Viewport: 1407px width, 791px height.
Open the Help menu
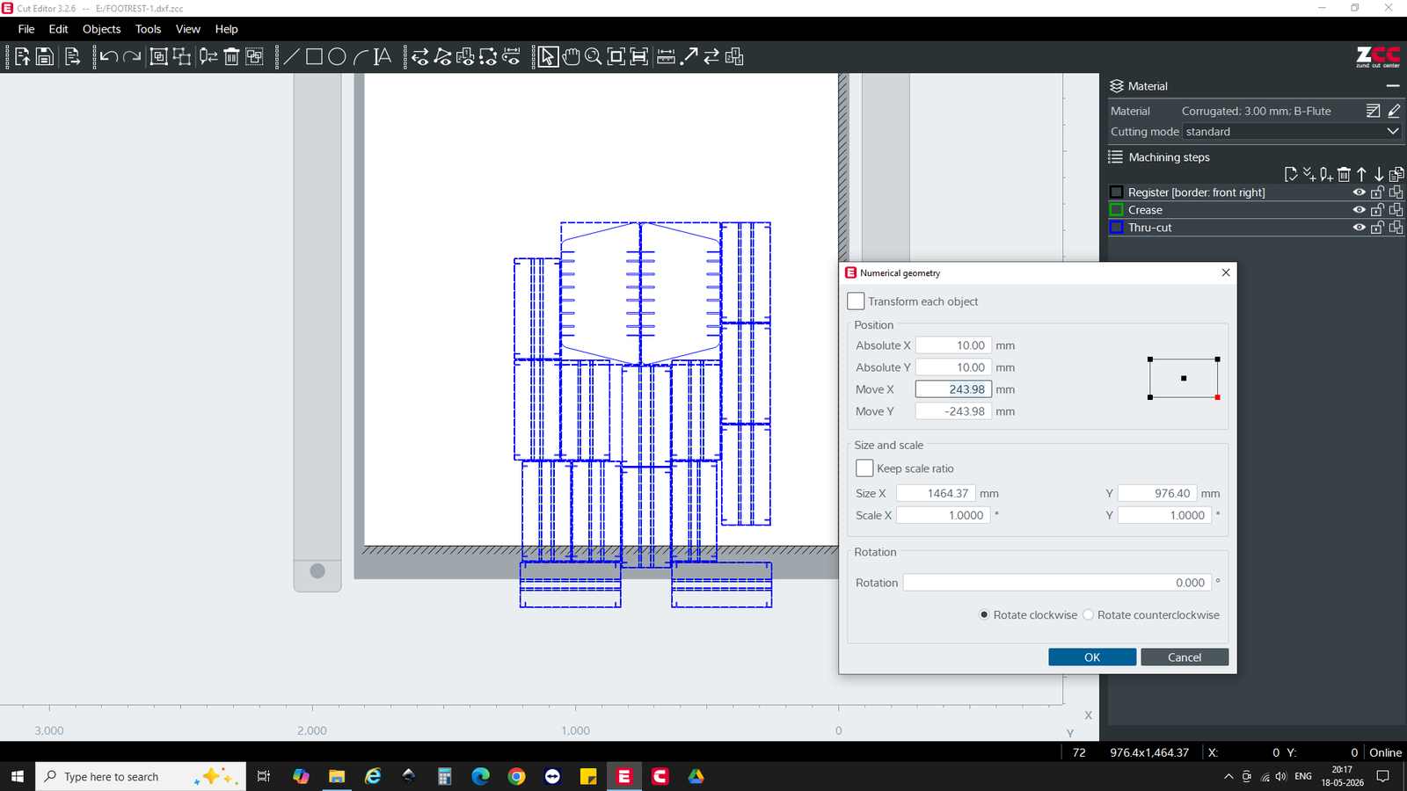[x=226, y=29]
